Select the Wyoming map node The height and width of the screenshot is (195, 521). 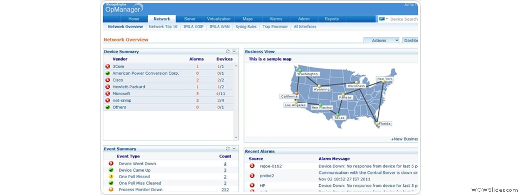tap(319, 86)
